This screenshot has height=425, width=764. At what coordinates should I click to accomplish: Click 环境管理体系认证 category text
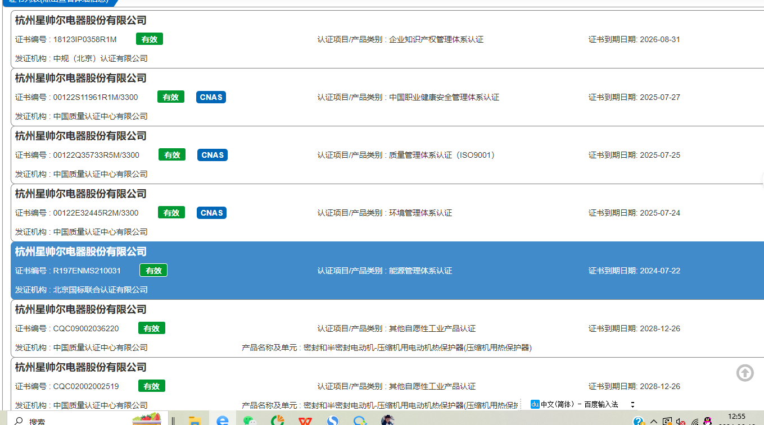point(421,213)
